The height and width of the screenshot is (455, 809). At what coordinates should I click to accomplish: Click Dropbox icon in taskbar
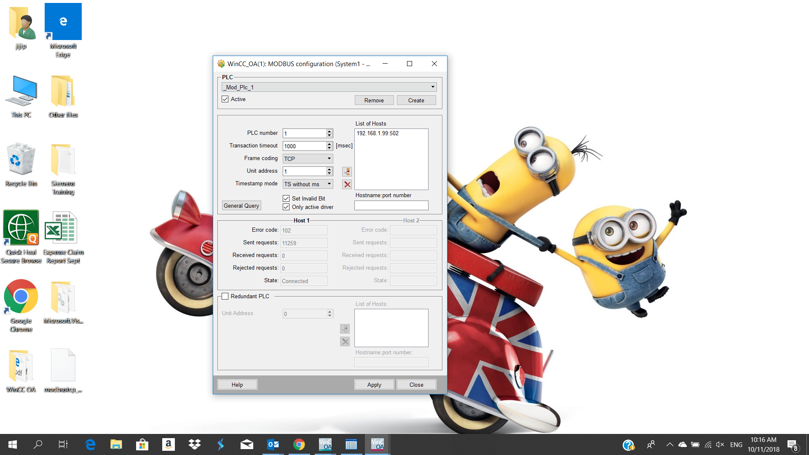pos(194,444)
